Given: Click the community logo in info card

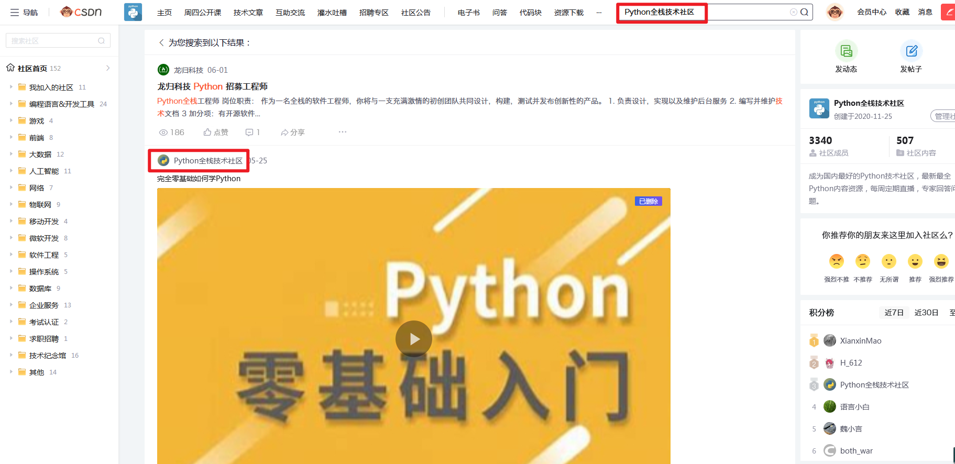Looking at the screenshot, I should click(819, 108).
